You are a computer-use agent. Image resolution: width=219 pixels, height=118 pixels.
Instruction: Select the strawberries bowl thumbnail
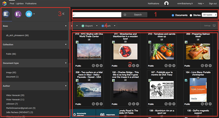pos(125,51)
